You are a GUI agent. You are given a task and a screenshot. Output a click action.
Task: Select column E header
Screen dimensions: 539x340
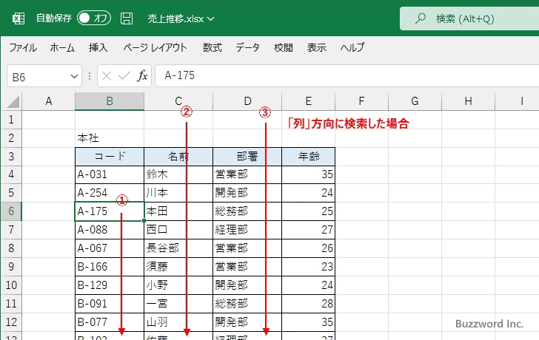click(308, 101)
